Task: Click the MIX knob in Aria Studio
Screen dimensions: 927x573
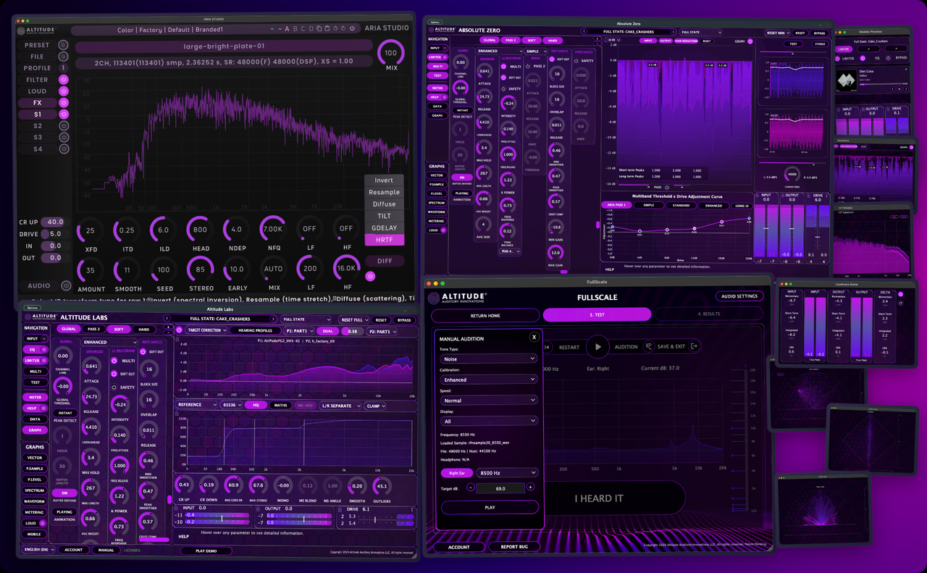Action: pyautogui.click(x=392, y=54)
